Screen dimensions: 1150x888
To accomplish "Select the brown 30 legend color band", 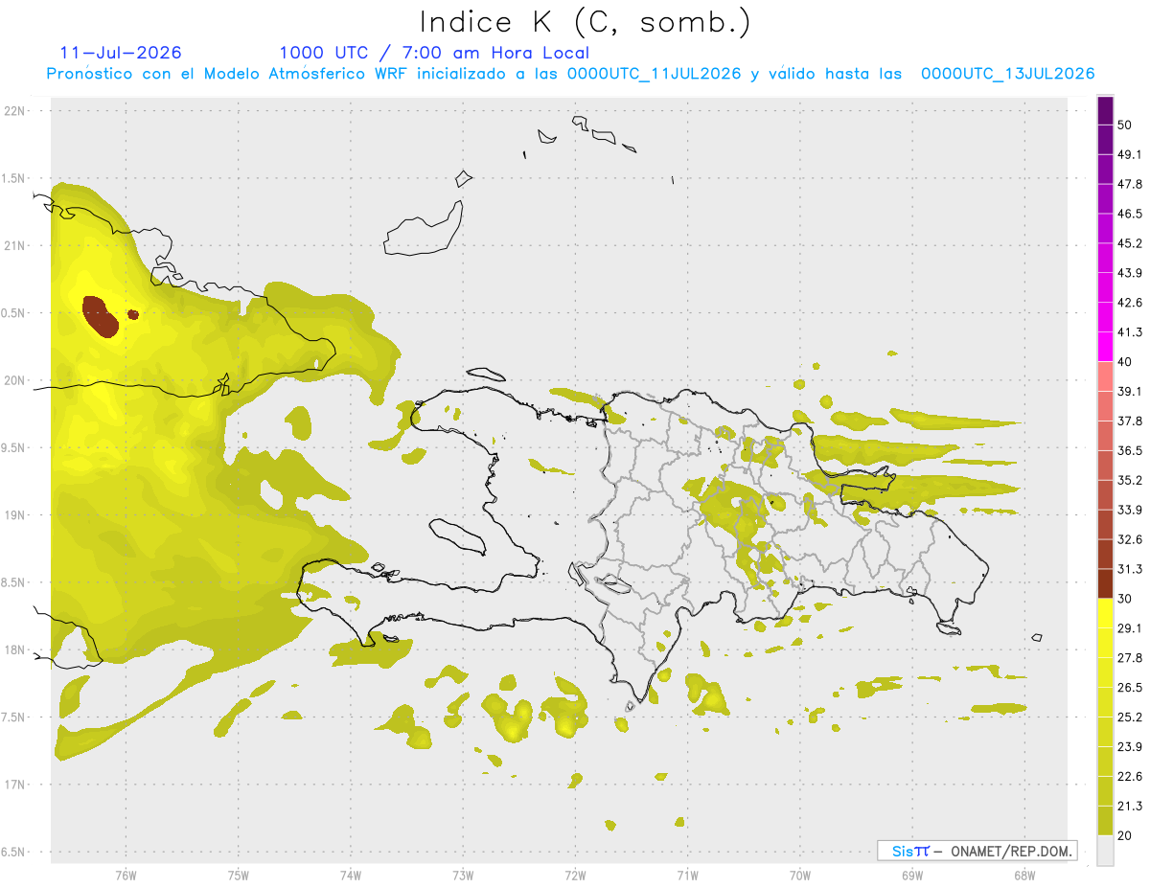I will click(1105, 583).
